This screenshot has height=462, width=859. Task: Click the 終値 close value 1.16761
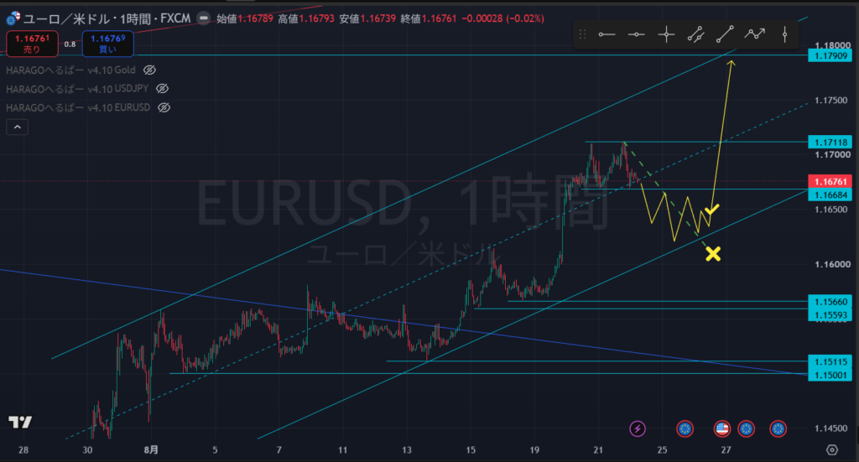coord(439,18)
